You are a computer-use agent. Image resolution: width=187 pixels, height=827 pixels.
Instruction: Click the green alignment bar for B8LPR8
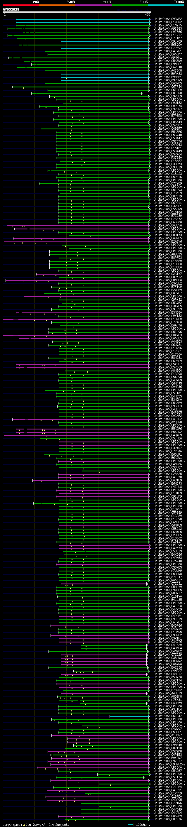pyautogui.click(x=87, y=93)
